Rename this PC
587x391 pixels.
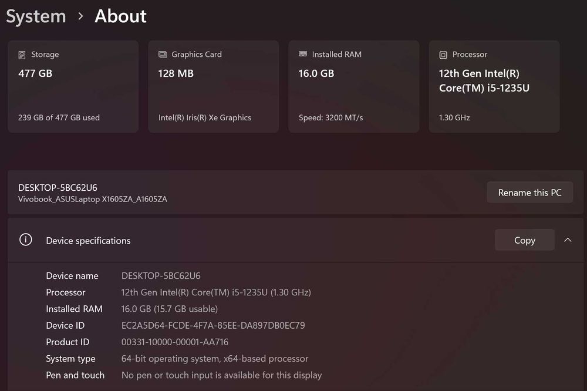coord(529,193)
